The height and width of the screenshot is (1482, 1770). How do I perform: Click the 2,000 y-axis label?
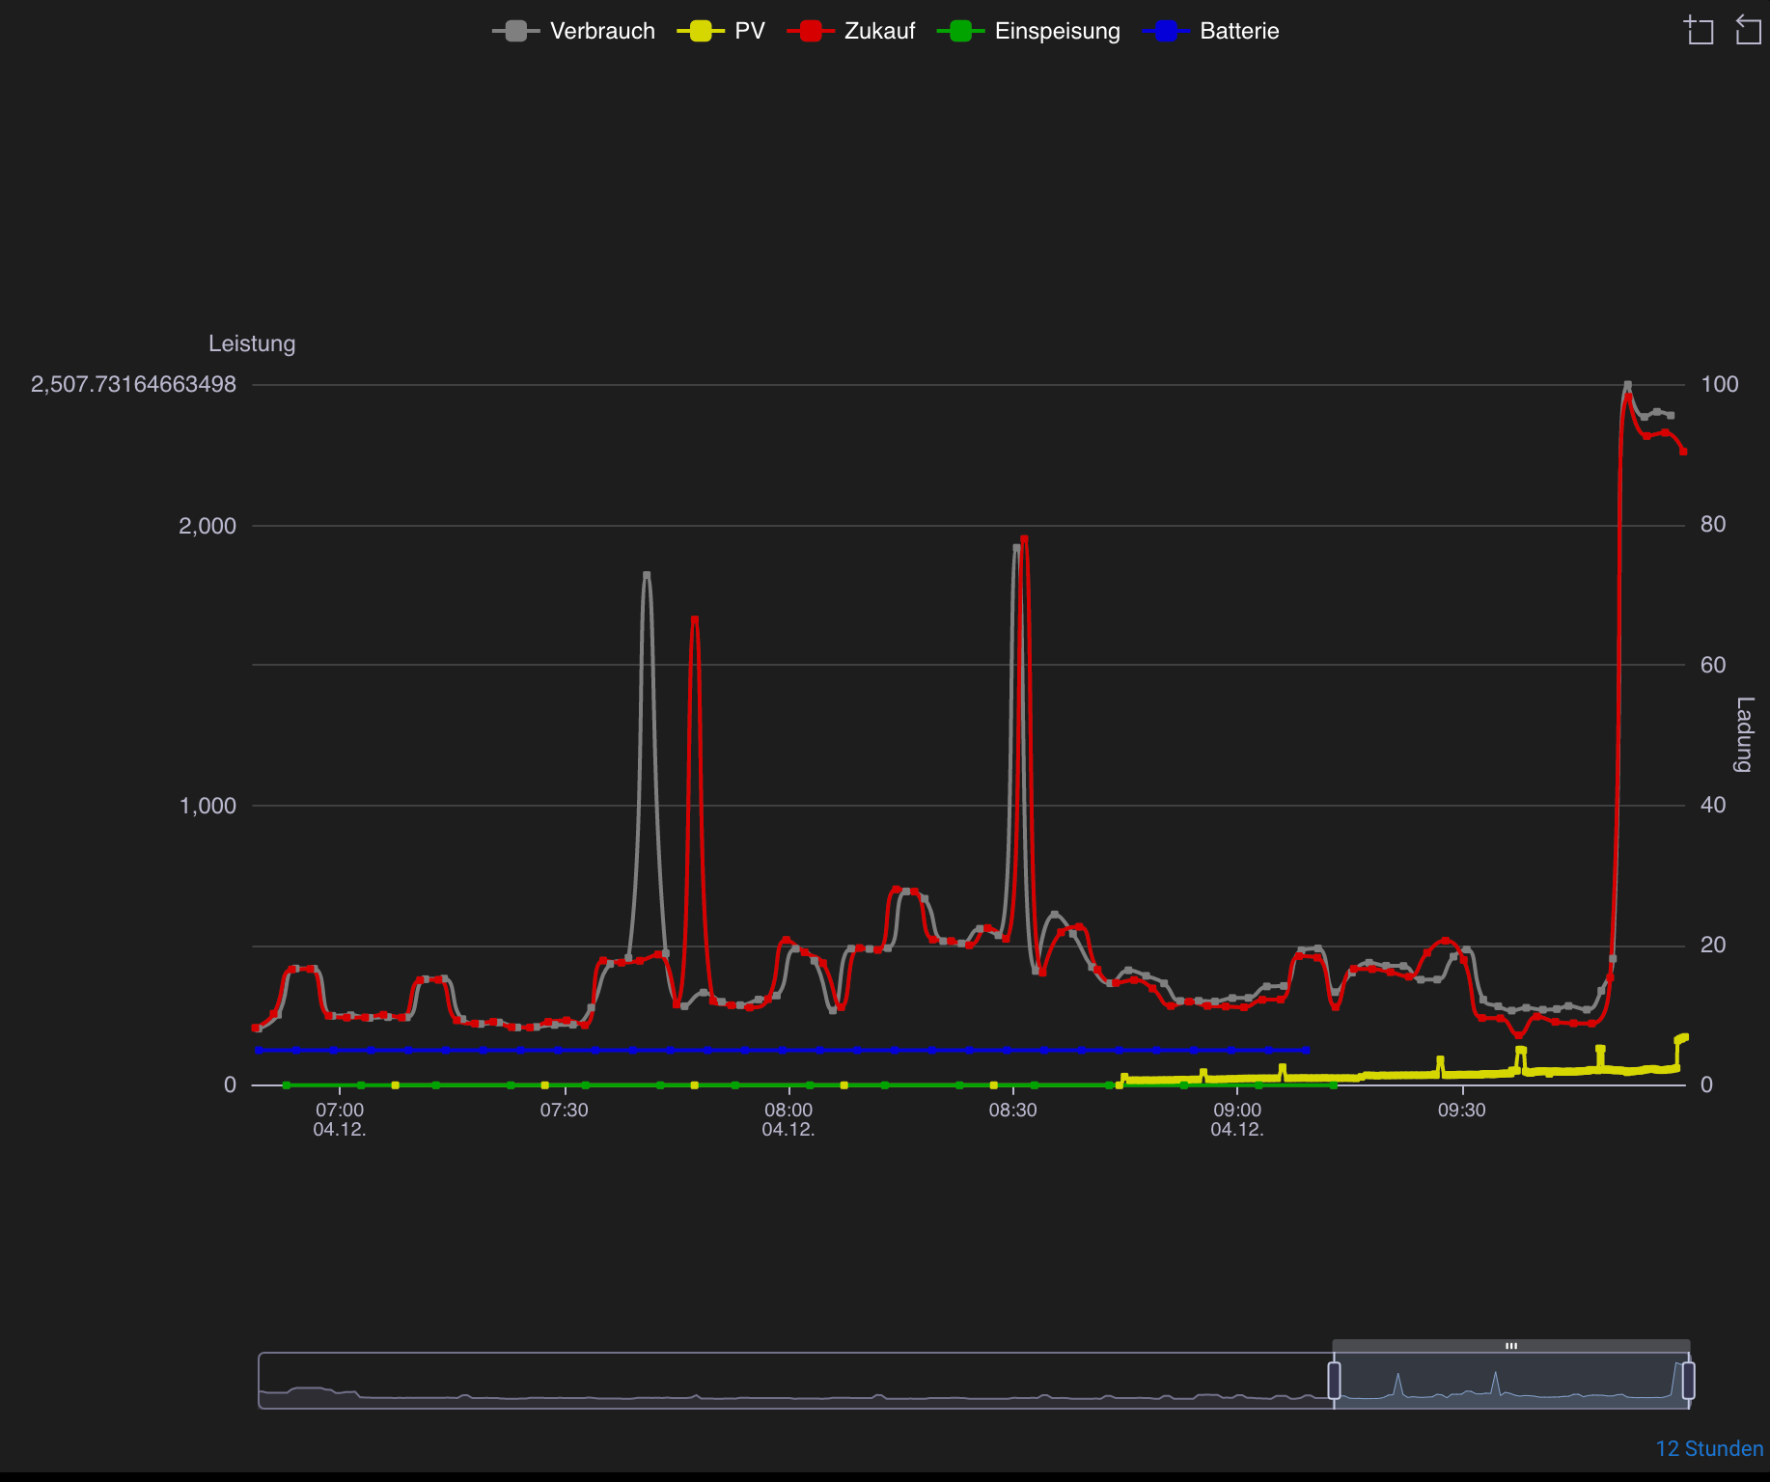coord(207,526)
